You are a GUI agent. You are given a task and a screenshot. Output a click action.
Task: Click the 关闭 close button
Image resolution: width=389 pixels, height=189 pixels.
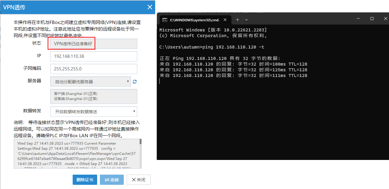[138, 180]
